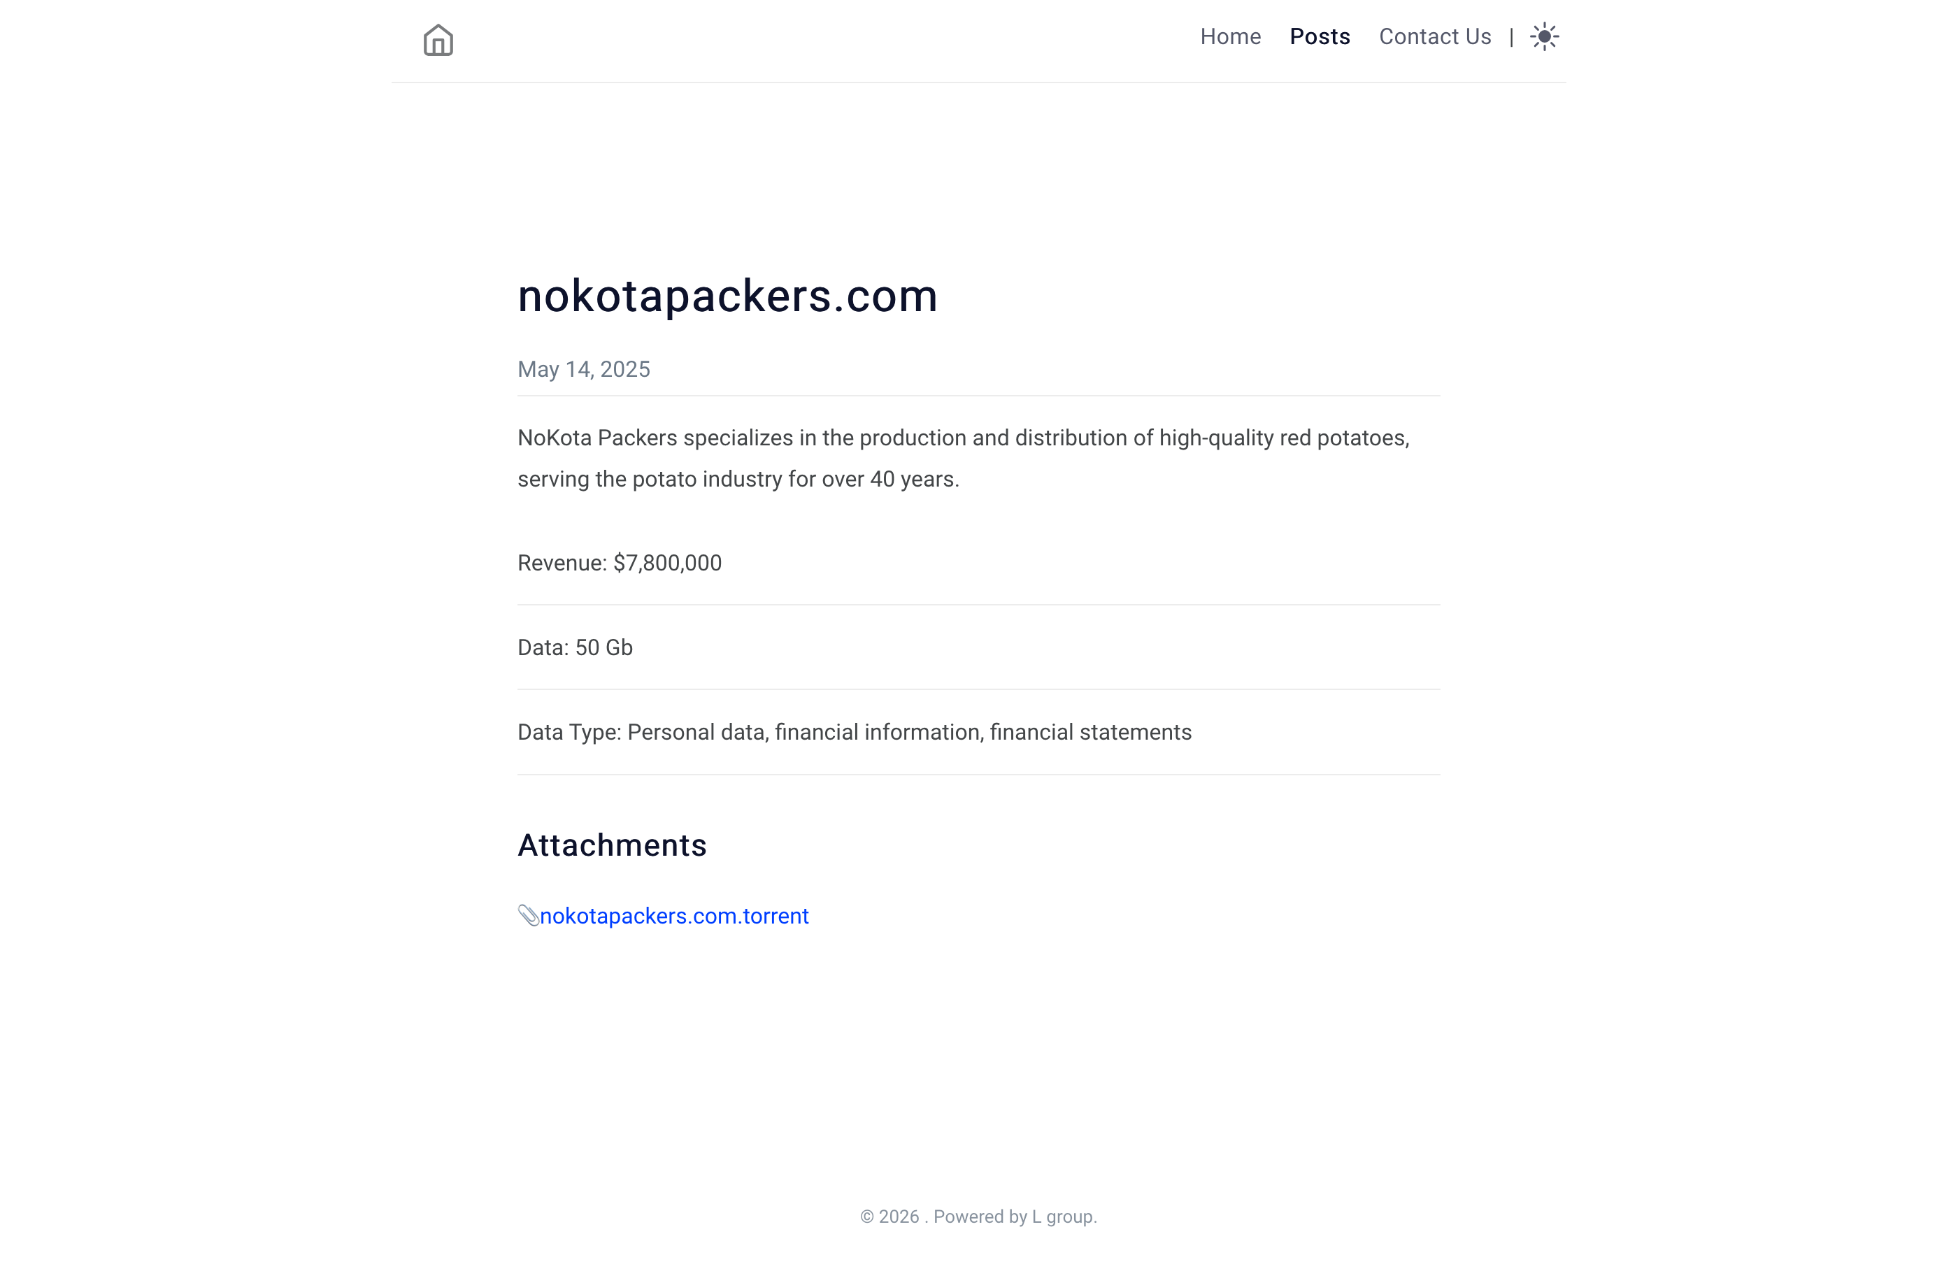
Task: Click the house logo icon in header
Action: pyautogui.click(x=438, y=41)
